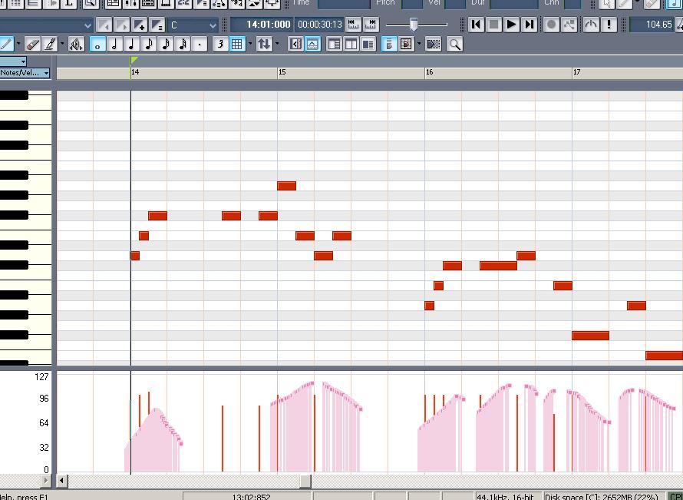Select the pattern brush tool
The height and width of the screenshot is (500, 683).
click(50, 44)
